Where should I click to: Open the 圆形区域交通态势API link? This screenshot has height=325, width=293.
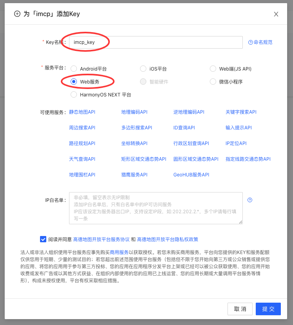[196, 159]
